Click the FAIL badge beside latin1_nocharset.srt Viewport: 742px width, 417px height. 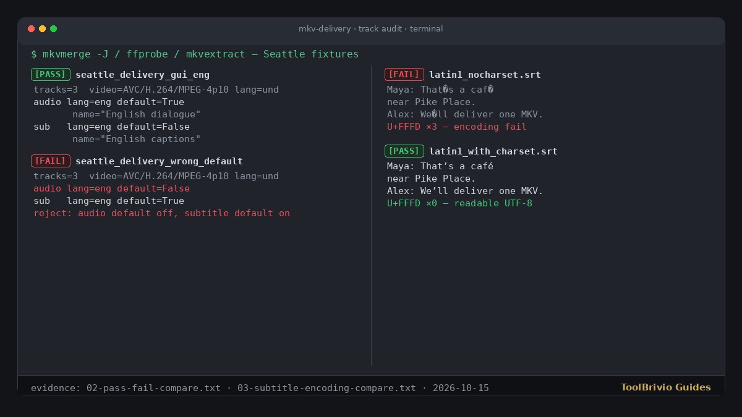click(404, 75)
